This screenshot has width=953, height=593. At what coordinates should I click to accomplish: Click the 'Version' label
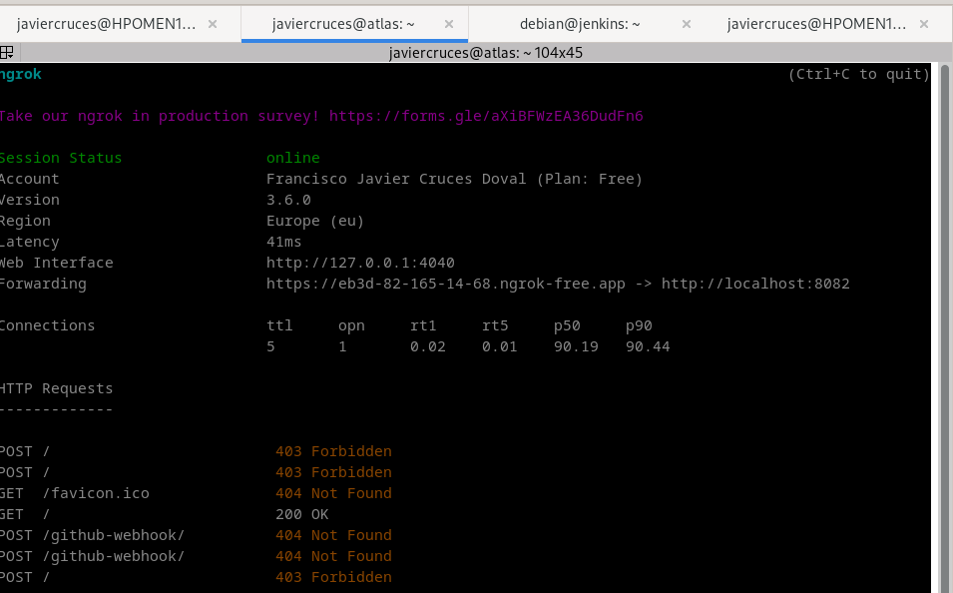pyautogui.click(x=29, y=200)
